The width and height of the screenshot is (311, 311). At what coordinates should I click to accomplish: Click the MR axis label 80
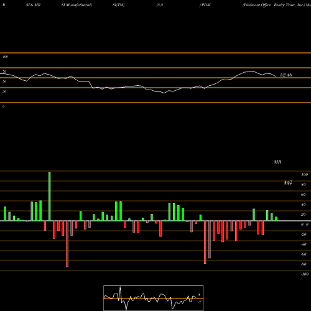[304, 185]
